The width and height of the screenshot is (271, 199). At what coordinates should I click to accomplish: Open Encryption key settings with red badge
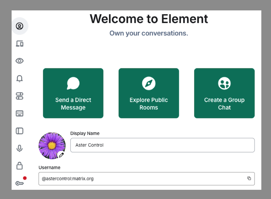[x=20, y=183]
